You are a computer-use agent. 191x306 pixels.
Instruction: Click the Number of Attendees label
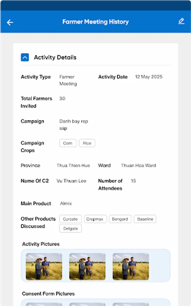(x=110, y=185)
